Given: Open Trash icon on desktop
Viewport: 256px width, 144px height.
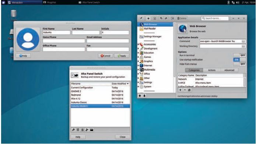Looking at the screenshot, I should point(14,13).
